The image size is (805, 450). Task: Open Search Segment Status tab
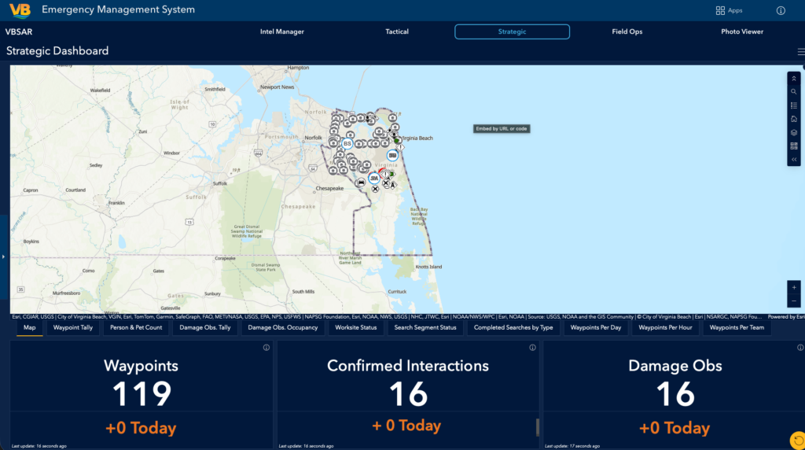(x=425, y=328)
